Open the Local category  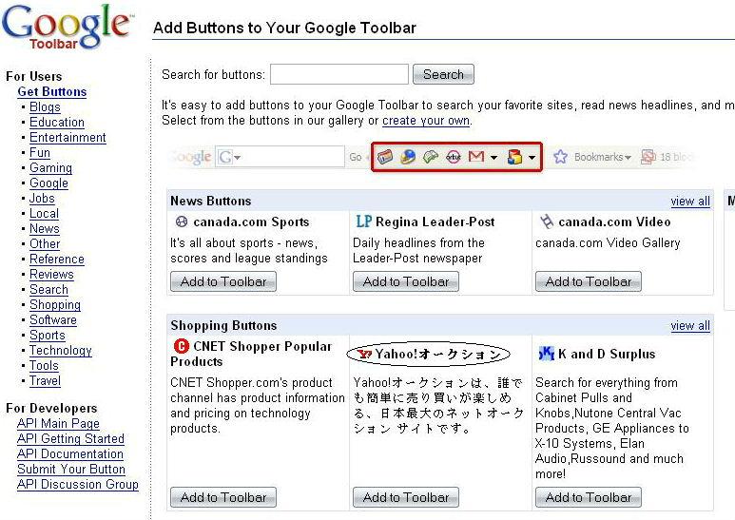pyautogui.click(x=44, y=214)
